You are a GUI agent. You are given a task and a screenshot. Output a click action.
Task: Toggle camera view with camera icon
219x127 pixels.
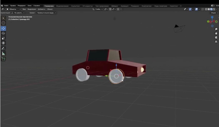pos(216,38)
